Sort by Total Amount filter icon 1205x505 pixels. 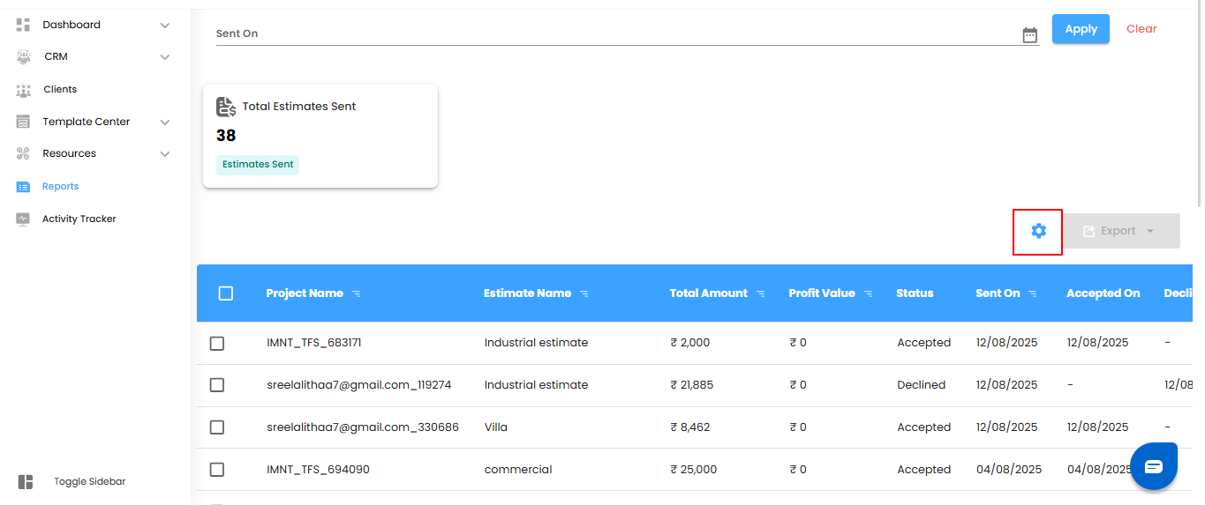[x=761, y=293]
